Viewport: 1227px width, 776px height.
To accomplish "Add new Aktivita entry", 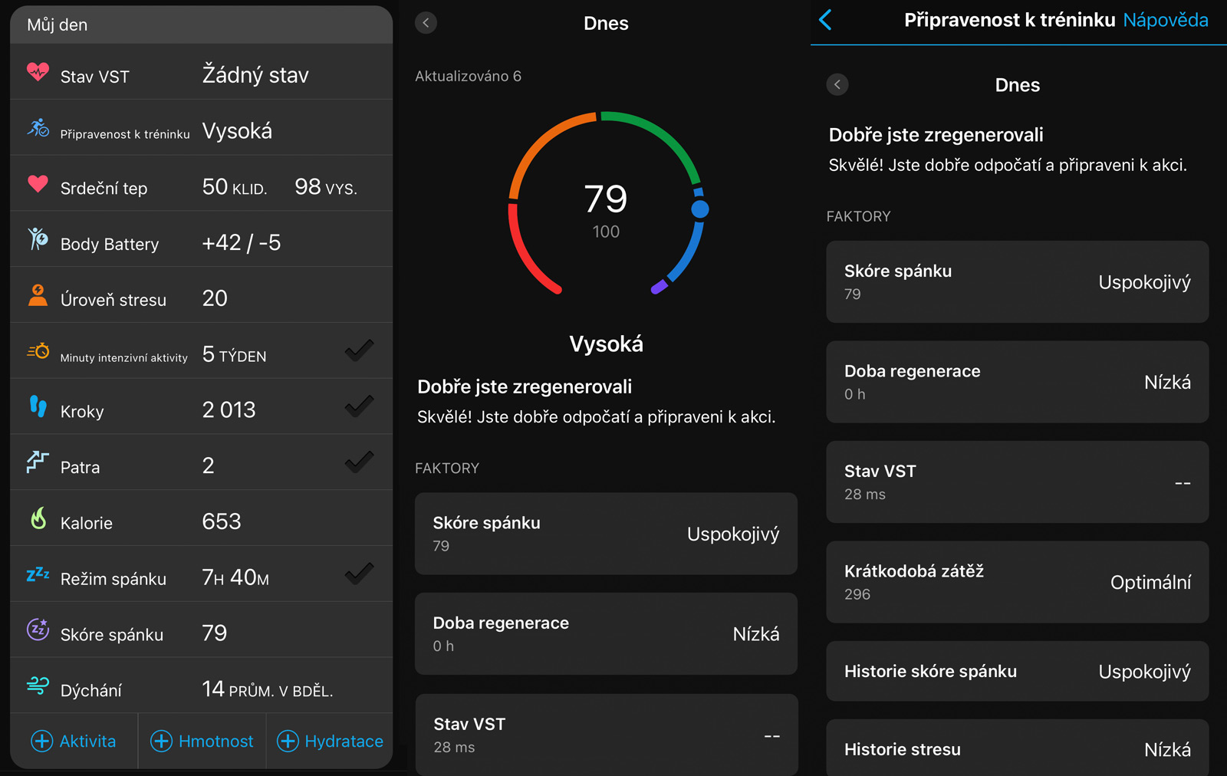I will (x=74, y=741).
